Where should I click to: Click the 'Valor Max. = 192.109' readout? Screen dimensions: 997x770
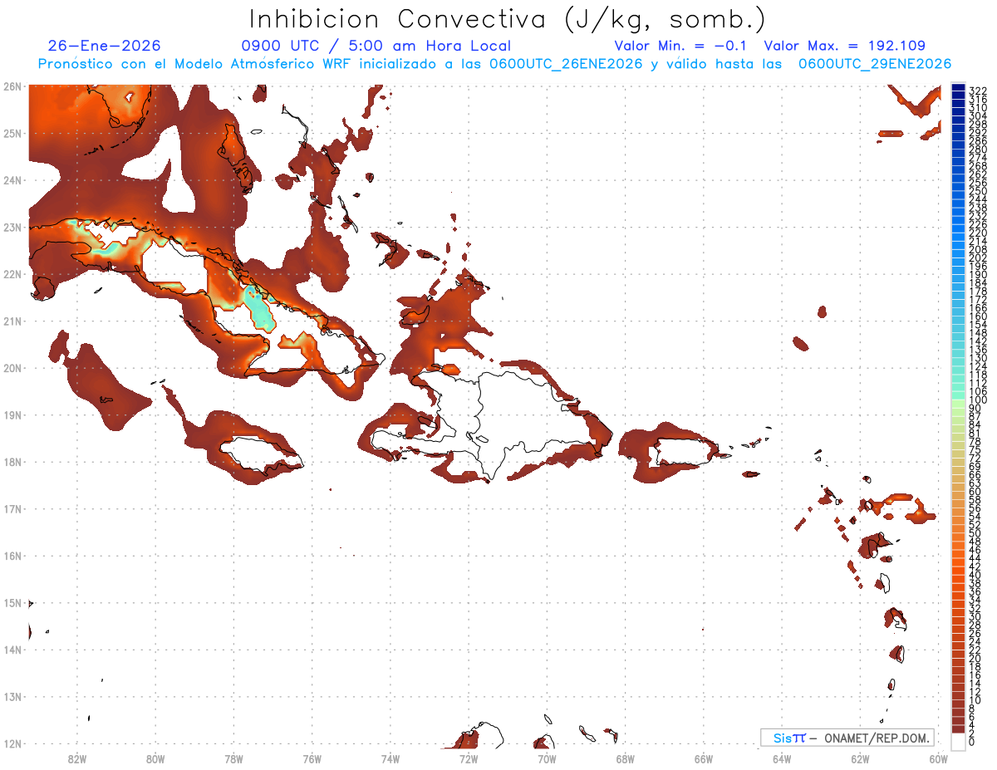pos(844,46)
